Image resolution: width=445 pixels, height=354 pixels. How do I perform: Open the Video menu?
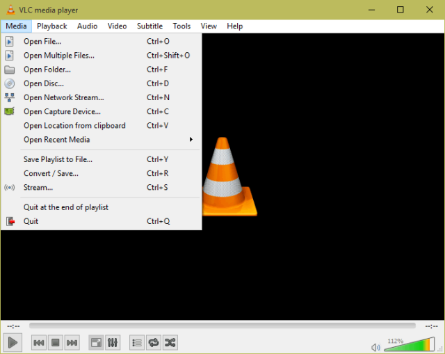[x=117, y=26]
